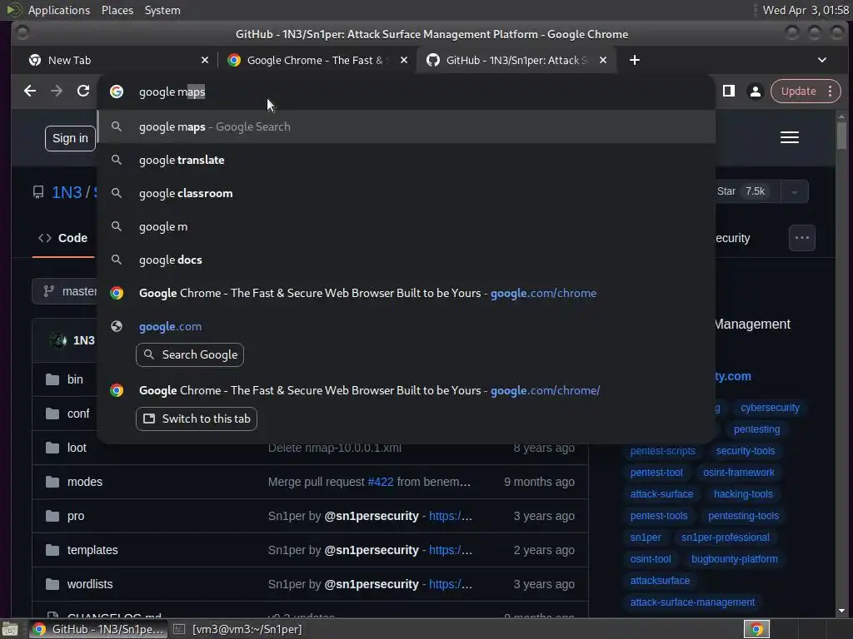Viewport: 853px width, 639px height.
Task: Open a new tab with the plus icon
Action: pos(634,60)
